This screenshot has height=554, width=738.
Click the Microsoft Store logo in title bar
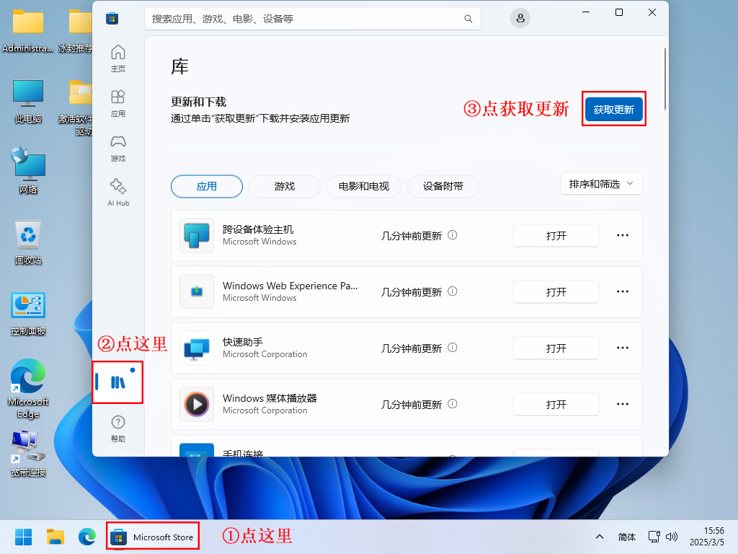click(x=112, y=19)
